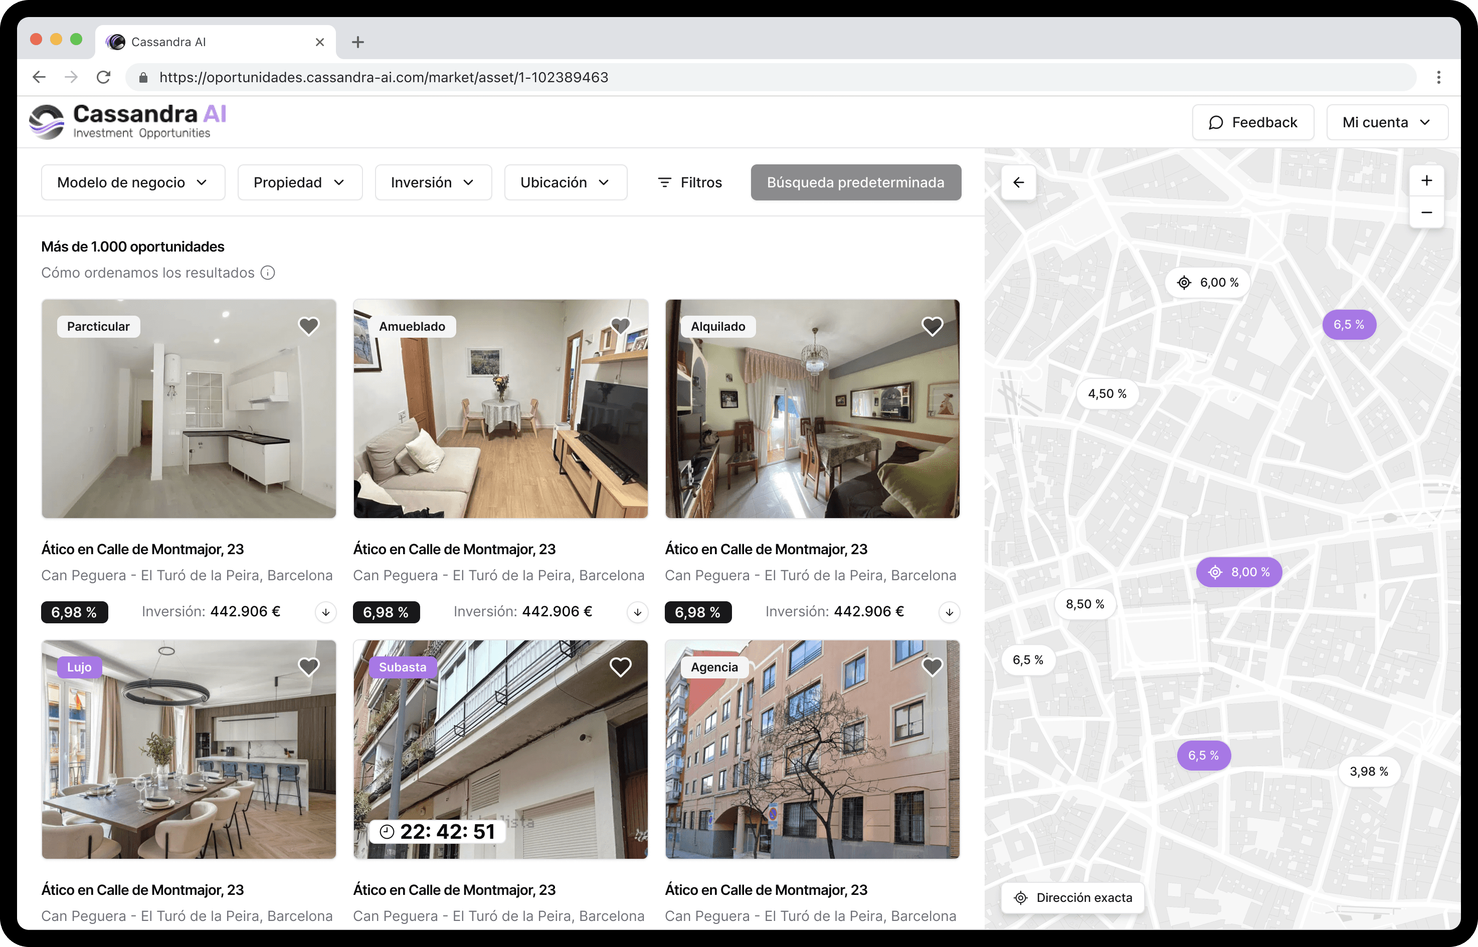The height and width of the screenshot is (947, 1478).
Task: Select the white 6,5 % map marker
Action: click(x=1028, y=660)
